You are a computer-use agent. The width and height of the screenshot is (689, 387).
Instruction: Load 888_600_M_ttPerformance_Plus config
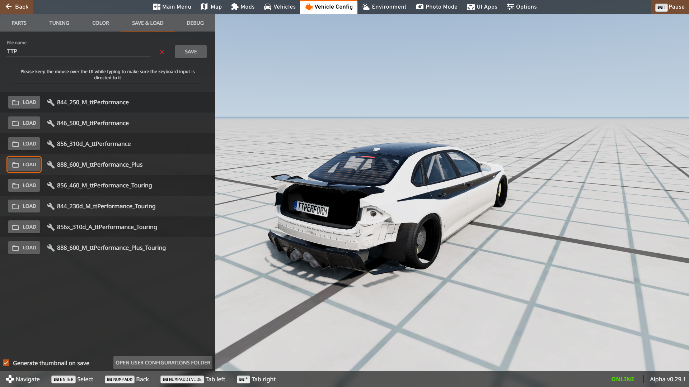pyautogui.click(x=24, y=164)
